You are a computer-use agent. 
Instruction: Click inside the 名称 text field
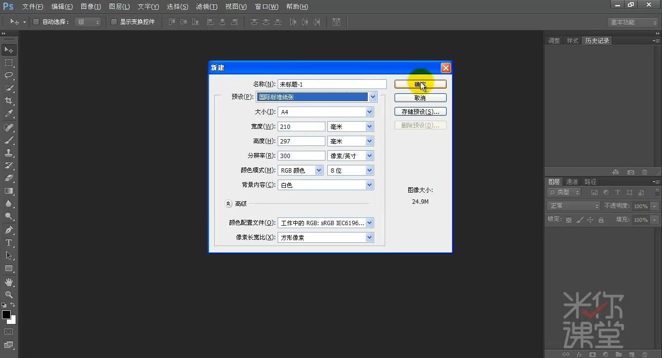[x=331, y=84]
